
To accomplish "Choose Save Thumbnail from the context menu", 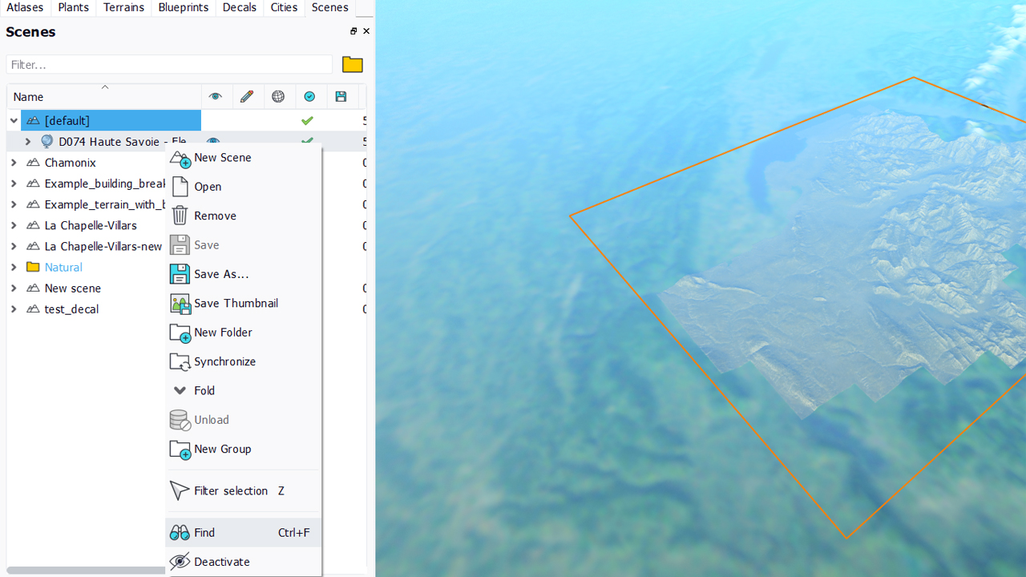I will 236,303.
